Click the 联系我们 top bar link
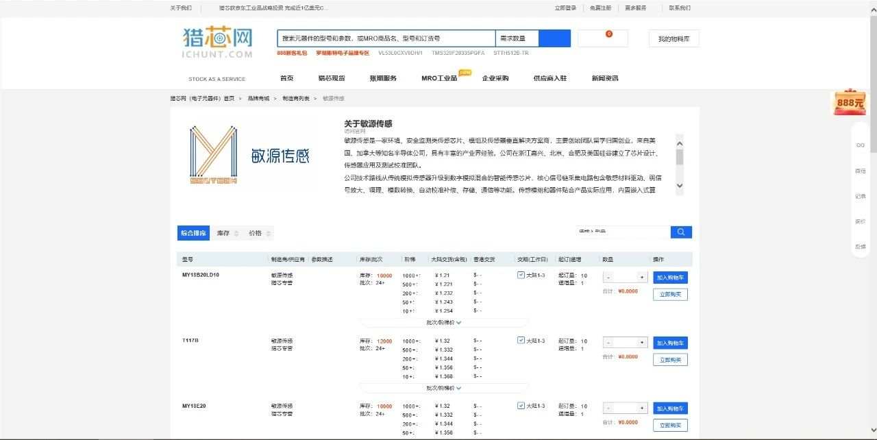877x440 pixels. [x=680, y=8]
